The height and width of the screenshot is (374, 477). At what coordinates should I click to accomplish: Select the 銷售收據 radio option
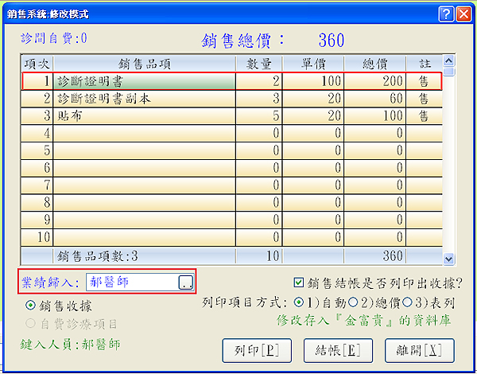click(x=31, y=306)
